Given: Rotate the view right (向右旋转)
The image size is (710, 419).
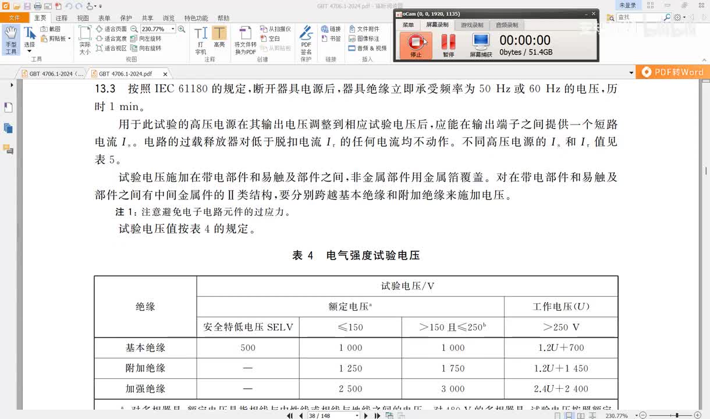Looking at the screenshot, I should tap(146, 48).
